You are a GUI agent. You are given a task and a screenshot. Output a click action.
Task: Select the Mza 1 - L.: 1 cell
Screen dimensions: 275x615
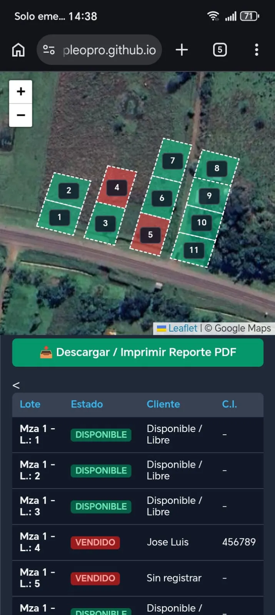(38, 434)
